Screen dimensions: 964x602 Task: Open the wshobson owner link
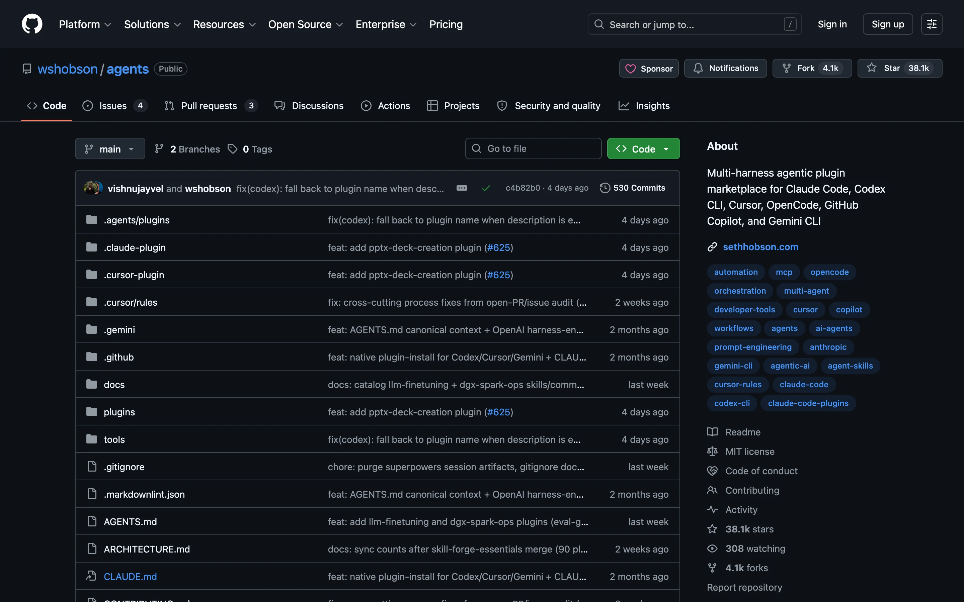click(x=68, y=69)
